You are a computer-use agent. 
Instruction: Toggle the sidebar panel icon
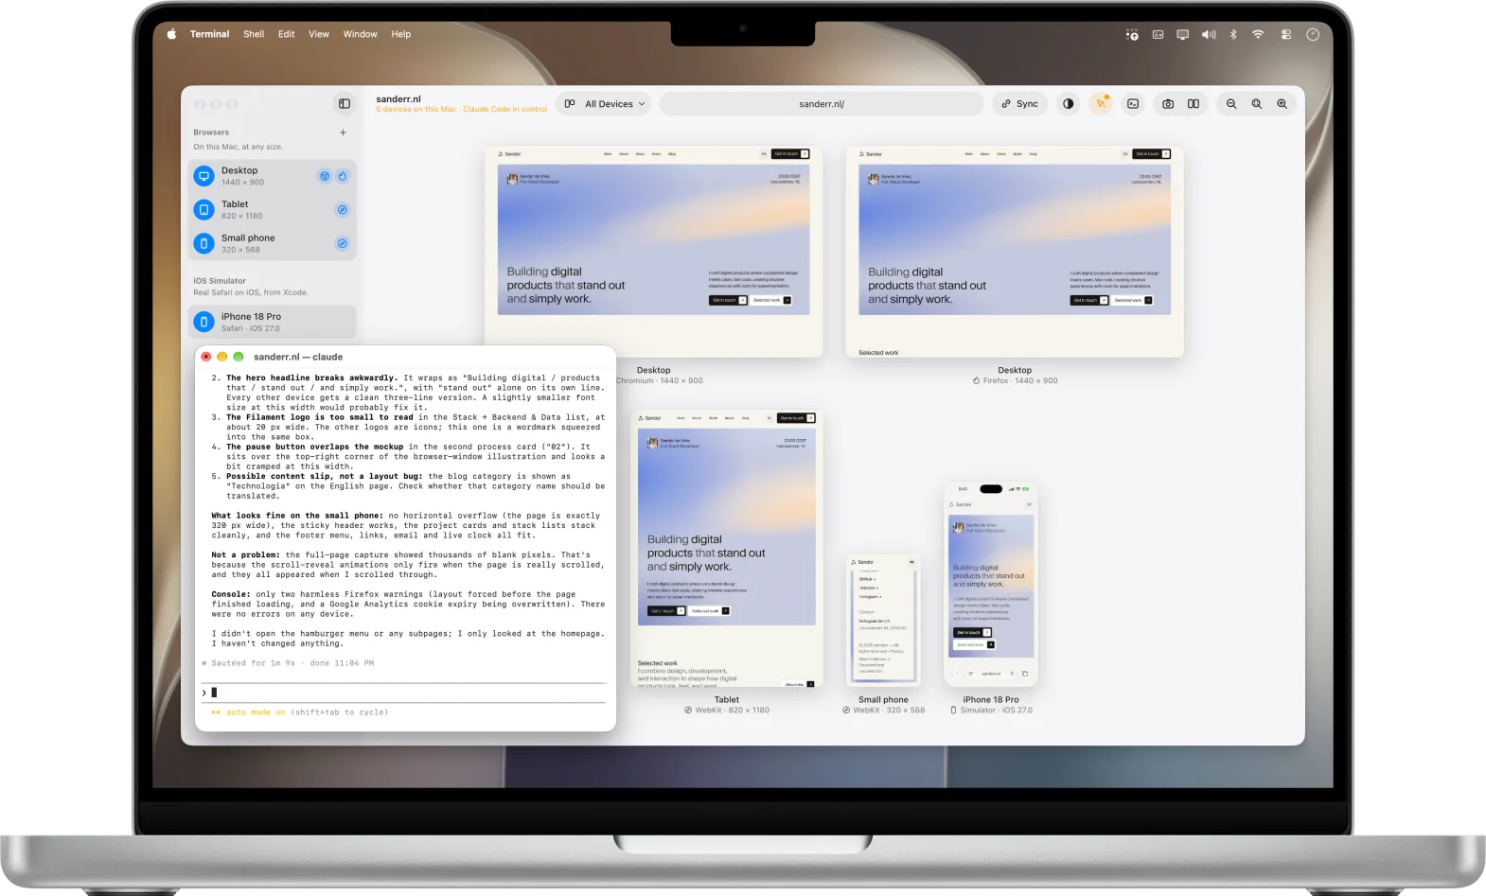[345, 104]
